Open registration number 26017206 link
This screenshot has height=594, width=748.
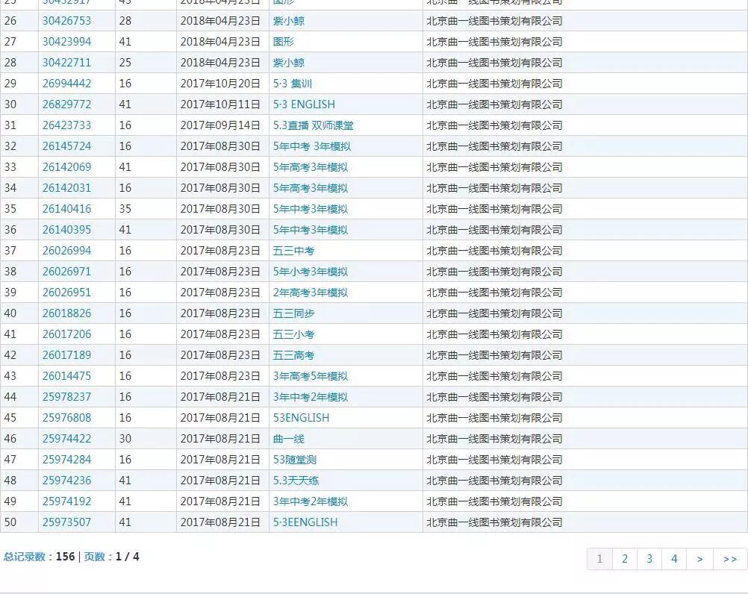tap(66, 334)
